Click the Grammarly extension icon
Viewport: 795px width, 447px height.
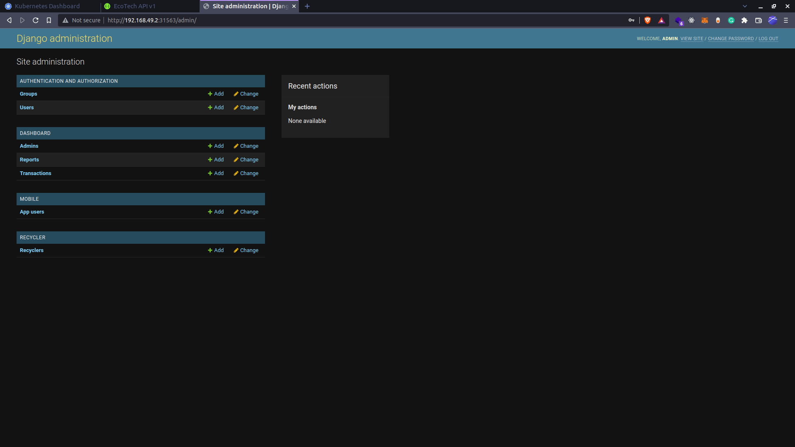731,20
